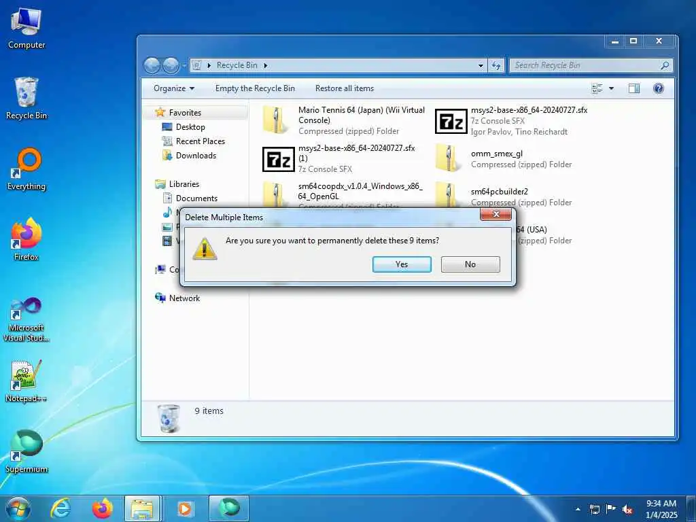The height and width of the screenshot is (522, 696).
Task: Click the Explorer back arrow button
Action: pyautogui.click(x=152, y=66)
